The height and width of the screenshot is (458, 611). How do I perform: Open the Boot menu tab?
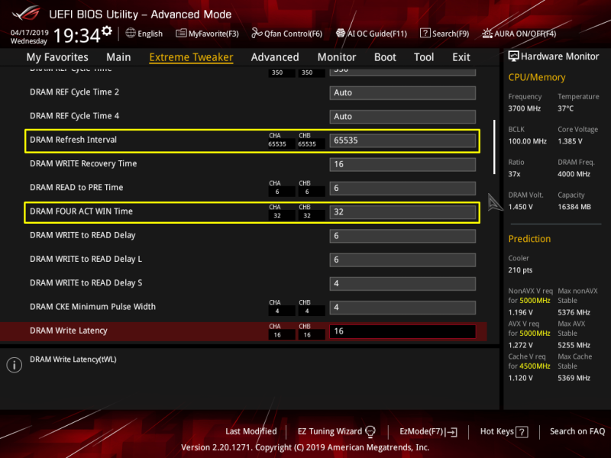coord(385,56)
